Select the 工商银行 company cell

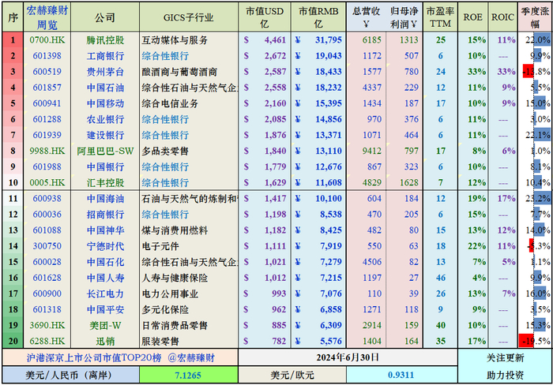click(x=105, y=56)
